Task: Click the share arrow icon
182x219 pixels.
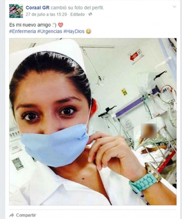Action: point(12,215)
